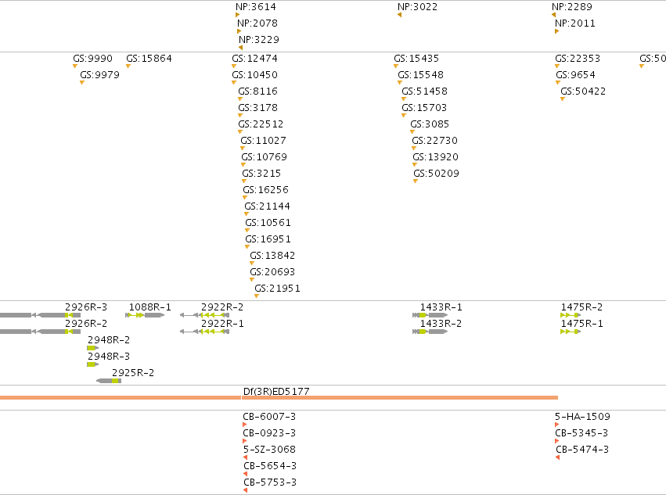Image resolution: width=666 pixels, height=495 pixels.
Task: Select the GS:15548 insertion label
Action: pos(420,75)
